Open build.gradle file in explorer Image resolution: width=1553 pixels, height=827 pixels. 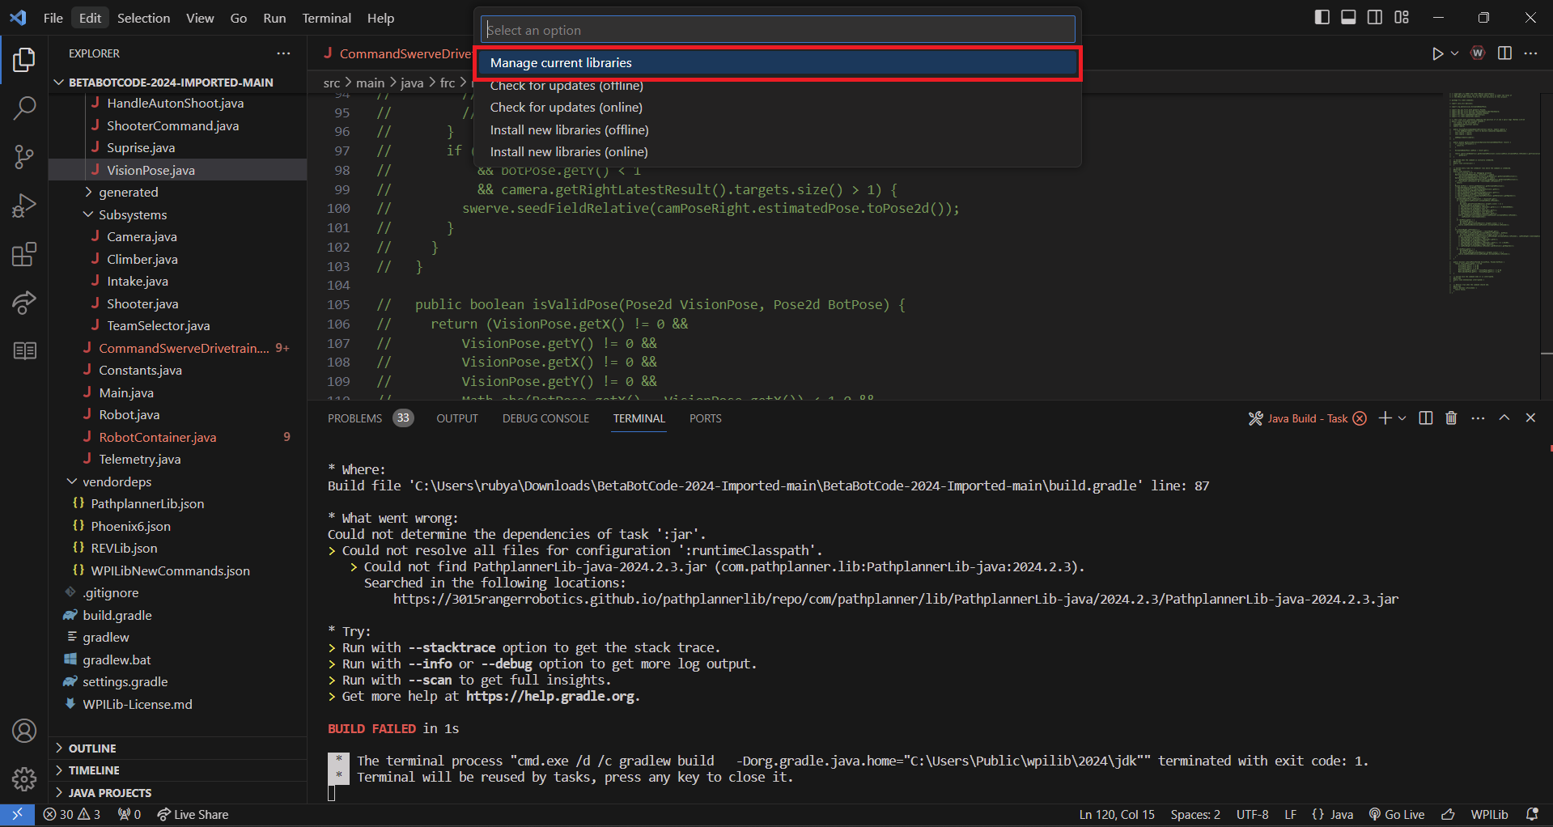[x=117, y=616]
